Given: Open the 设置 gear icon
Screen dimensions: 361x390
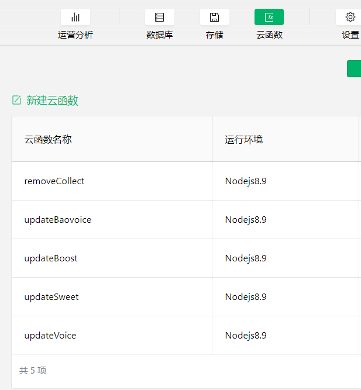Looking at the screenshot, I should (350, 17).
